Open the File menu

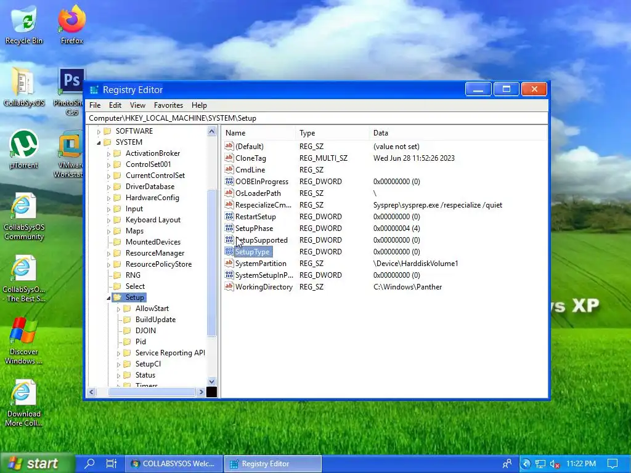point(95,105)
